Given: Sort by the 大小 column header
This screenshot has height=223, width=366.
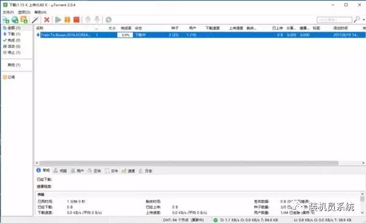Looking at the screenshot, I should pyautogui.click(x=112, y=28).
